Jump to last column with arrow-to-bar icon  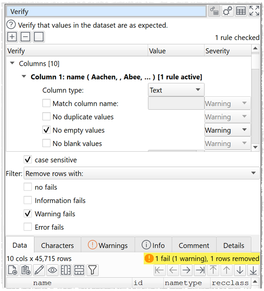tap(200, 271)
